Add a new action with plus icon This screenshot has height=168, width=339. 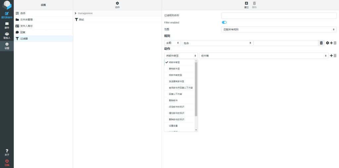click(331, 56)
